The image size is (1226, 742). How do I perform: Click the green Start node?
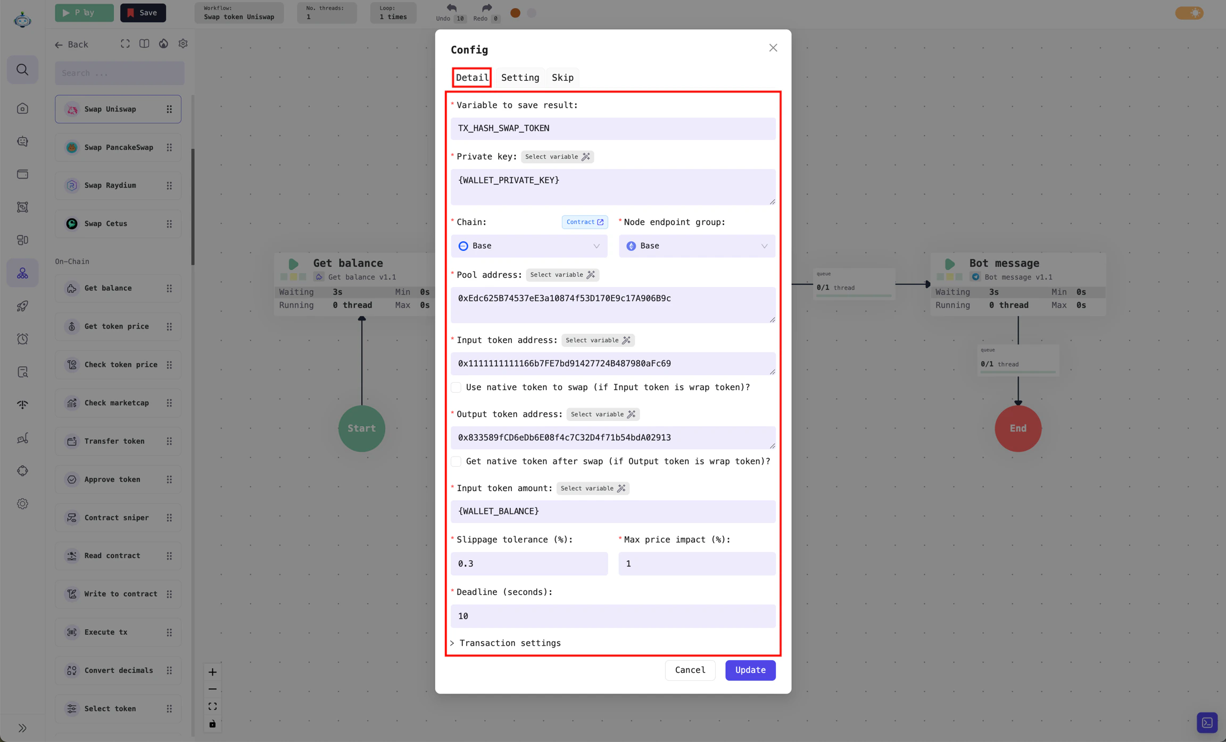(x=362, y=428)
